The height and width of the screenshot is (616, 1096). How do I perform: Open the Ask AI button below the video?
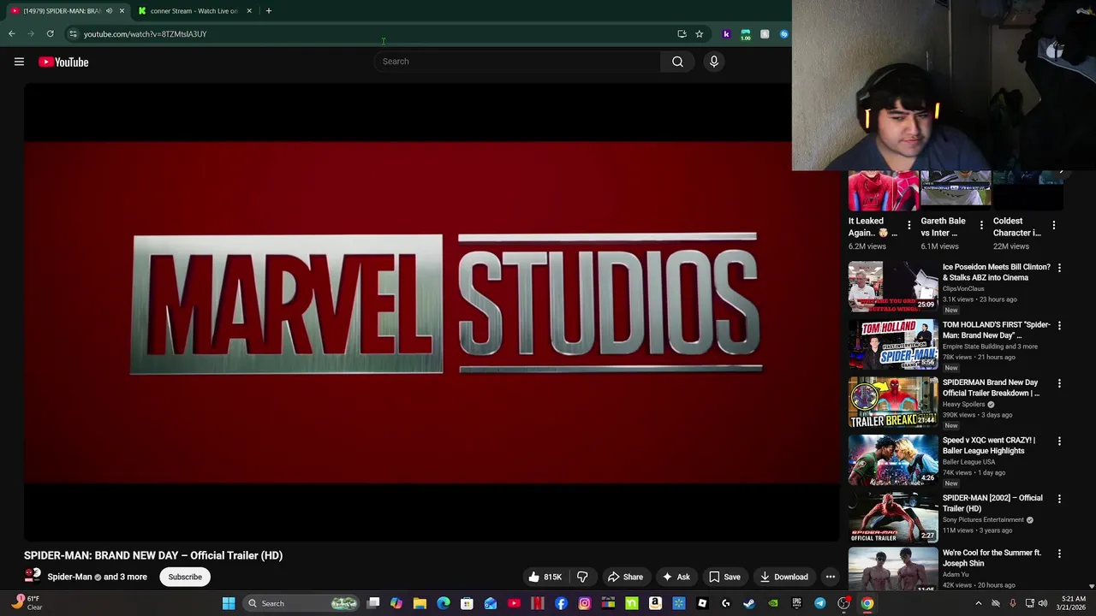676,577
